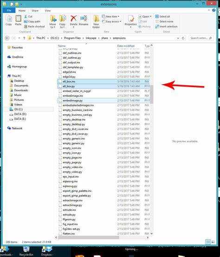
Task: Click the Forward navigation arrow
Action: [14, 38]
